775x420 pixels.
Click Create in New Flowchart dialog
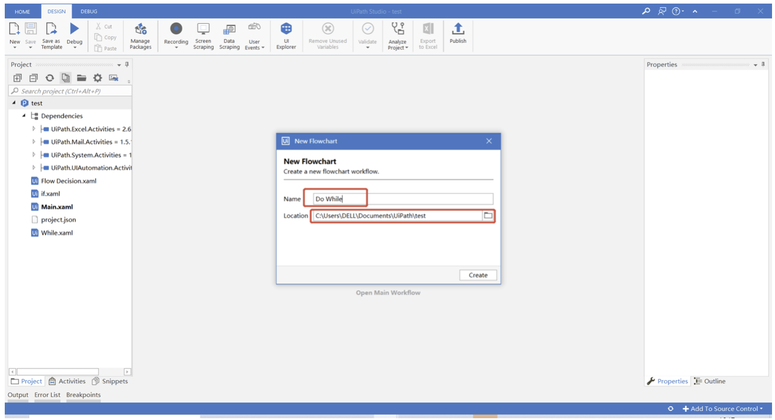[478, 275]
